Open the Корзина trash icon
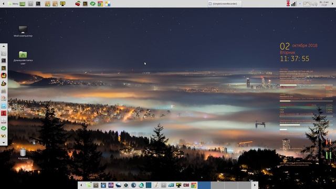Viewport: 336px width, 189px height. pyautogui.click(x=23, y=154)
